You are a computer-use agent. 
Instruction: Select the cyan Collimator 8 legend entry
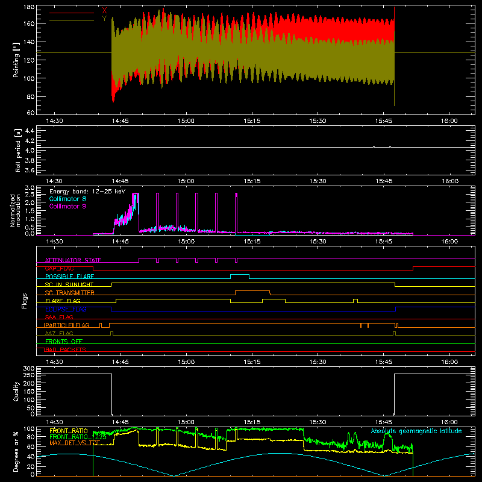click(67, 199)
